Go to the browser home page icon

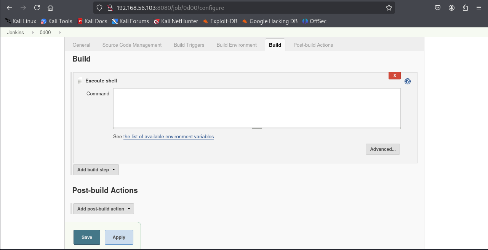pyautogui.click(x=50, y=8)
